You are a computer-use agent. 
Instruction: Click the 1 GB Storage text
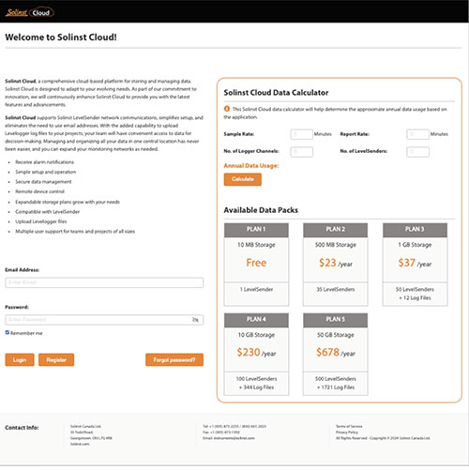[415, 245]
